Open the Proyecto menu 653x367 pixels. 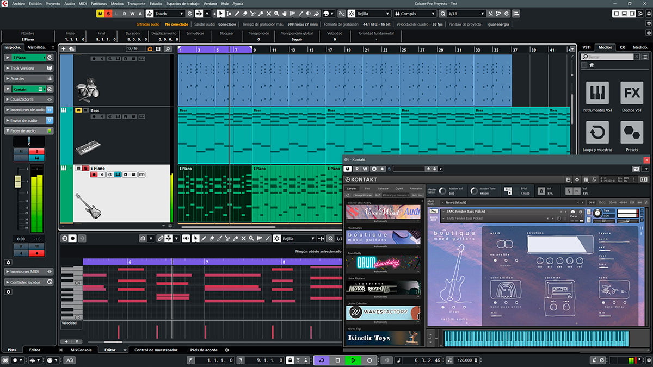click(x=53, y=3)
